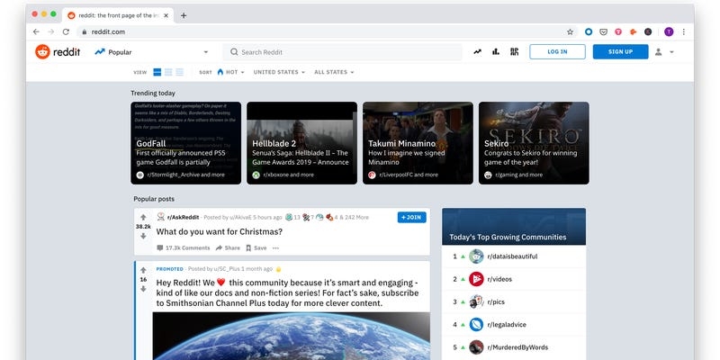
Task: Open the u/SC_Plus user profile link
Action: 227,269
